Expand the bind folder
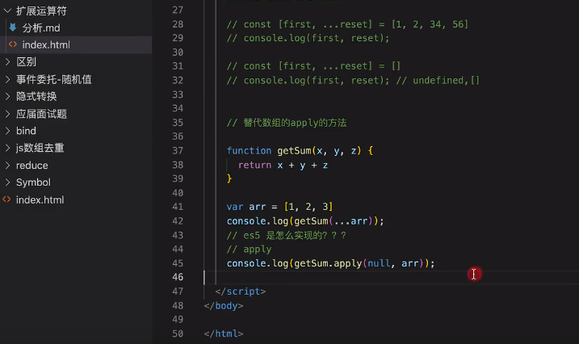579x344 pixels. [7, 131]
